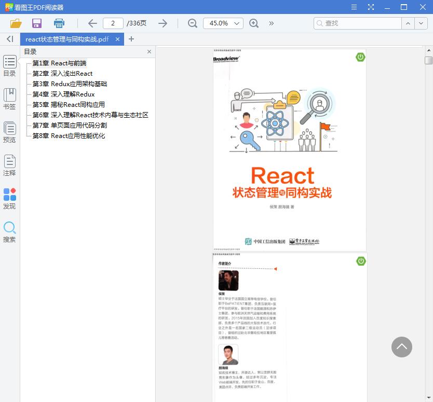Zoom out with the minus magnifier
433x402 pixels.
coord(193,23)
